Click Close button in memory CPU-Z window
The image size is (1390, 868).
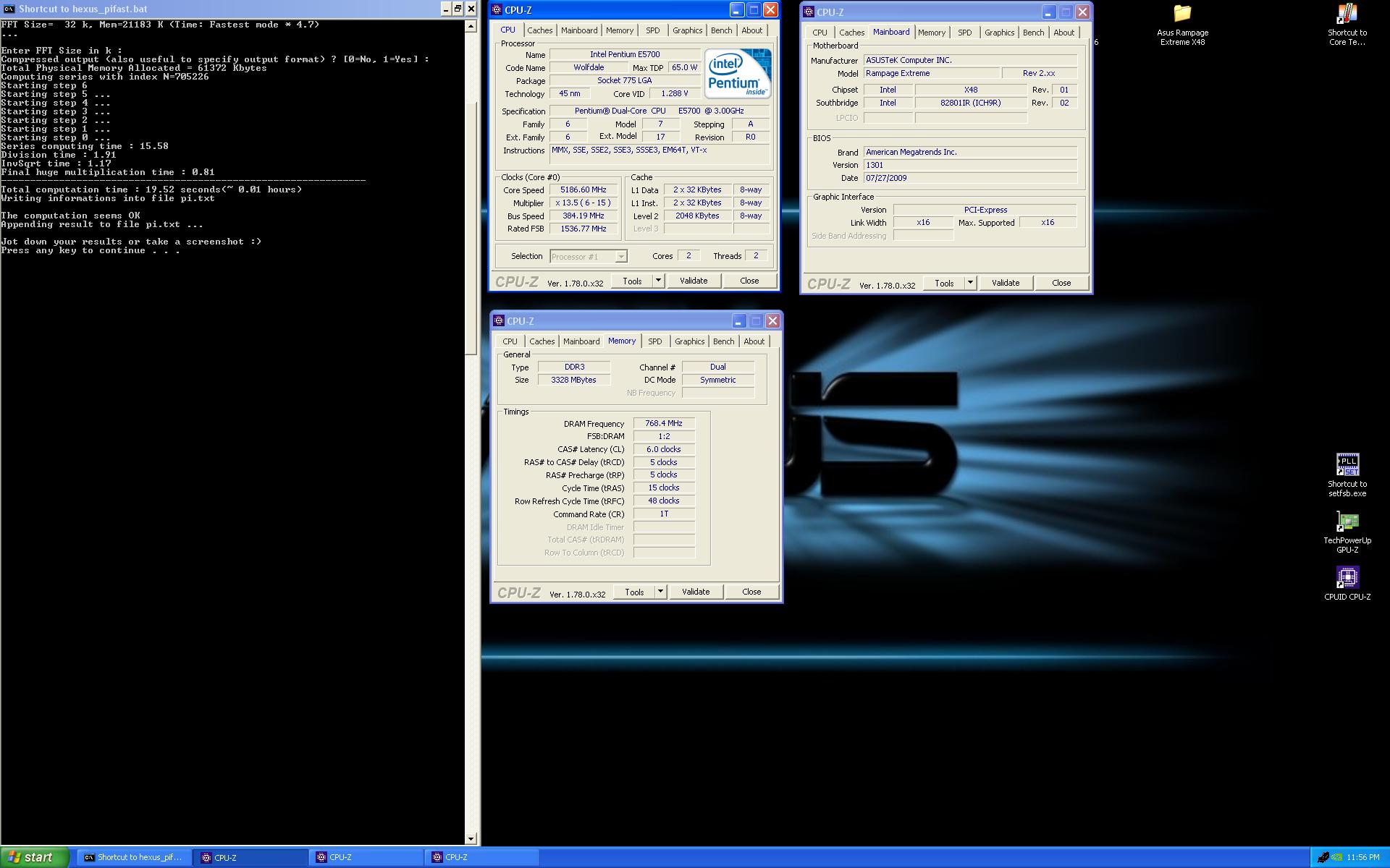tap(751, 592)
